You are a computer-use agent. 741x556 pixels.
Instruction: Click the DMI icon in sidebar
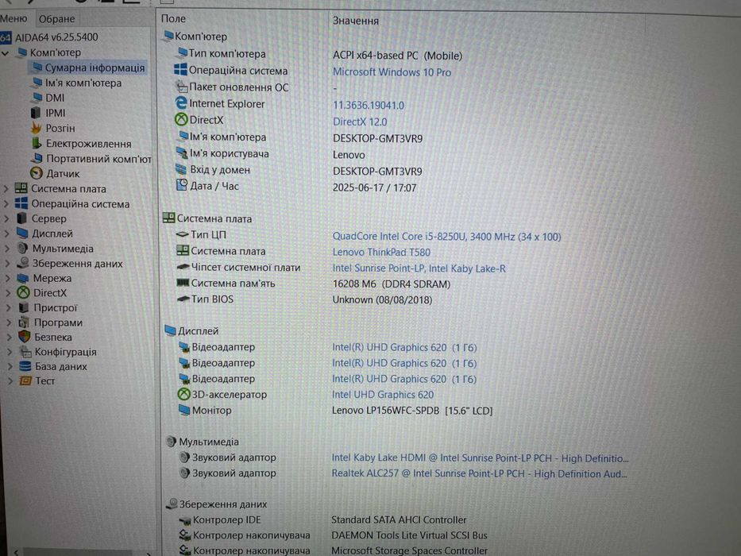pos(36,98)
